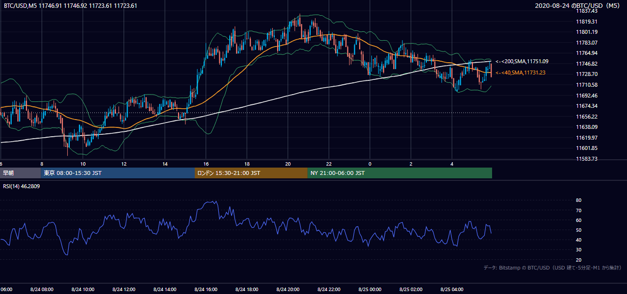Screen dimensions: 627x294
Task: Click price axis value 11801.19
Action: pos(586,32)
